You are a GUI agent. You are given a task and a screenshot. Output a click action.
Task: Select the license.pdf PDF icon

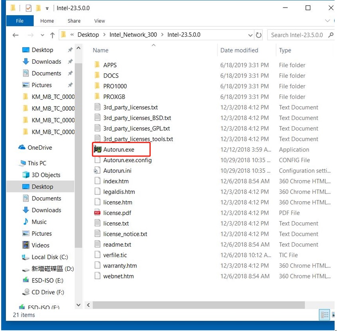97,213
